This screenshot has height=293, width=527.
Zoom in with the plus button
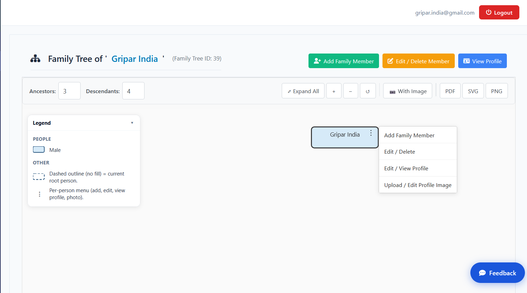coord(334,91)
